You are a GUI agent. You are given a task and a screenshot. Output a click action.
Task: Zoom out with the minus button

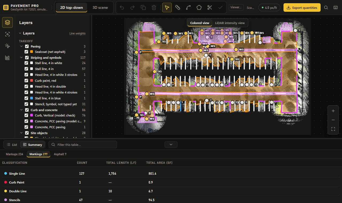pos(333,120)
